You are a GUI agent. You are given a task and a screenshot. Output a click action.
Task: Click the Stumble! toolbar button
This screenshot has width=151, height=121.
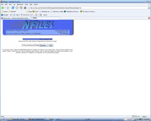click(5, 15)
